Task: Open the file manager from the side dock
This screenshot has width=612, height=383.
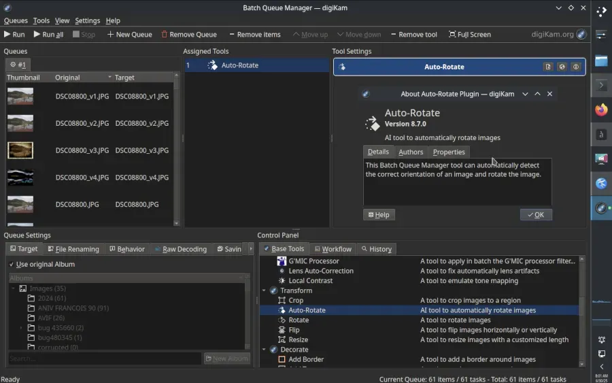Action: pos(601,61)
